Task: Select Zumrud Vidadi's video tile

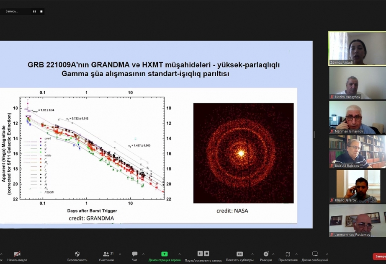Action: point(357,48)
